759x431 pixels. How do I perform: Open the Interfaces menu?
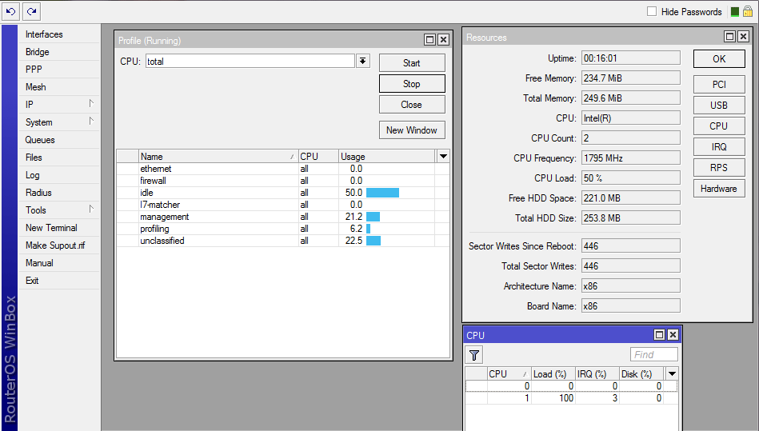pyautogui.click(x=44, y=34)
